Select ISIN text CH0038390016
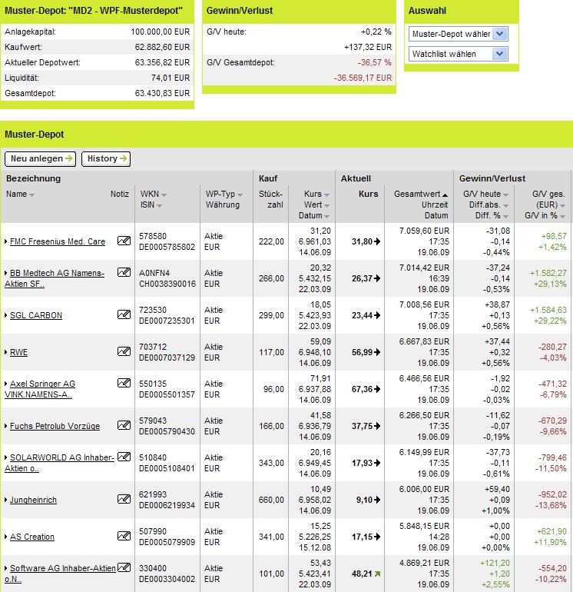573x592 pixels. click(167, 284)
